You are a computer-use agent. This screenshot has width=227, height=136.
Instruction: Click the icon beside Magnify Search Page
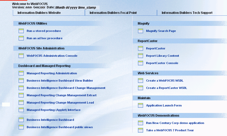[141, 31]
